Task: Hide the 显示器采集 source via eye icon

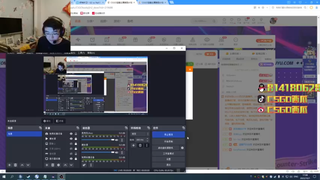Action: [71, 158]
